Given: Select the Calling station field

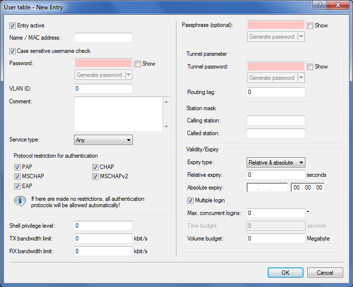Looking at the screenshot, I should click(x=276, y=120).
